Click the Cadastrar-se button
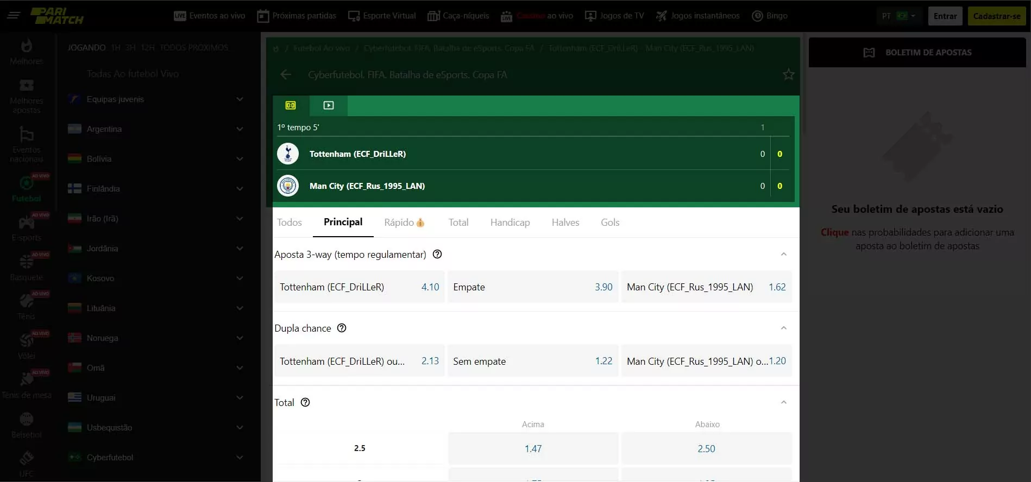This screenshot has width=1031, height=482. 996,16
